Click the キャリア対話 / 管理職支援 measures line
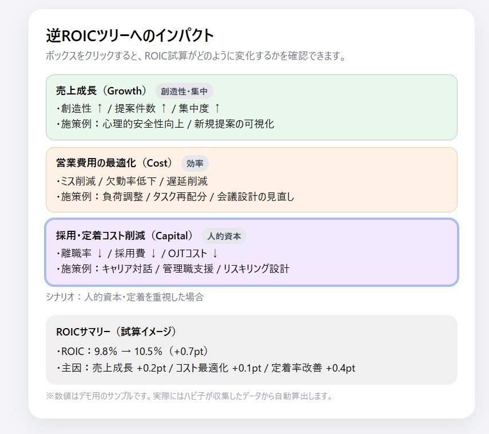Viewport: 489px width, 434px height. click(x=174, y=269)
